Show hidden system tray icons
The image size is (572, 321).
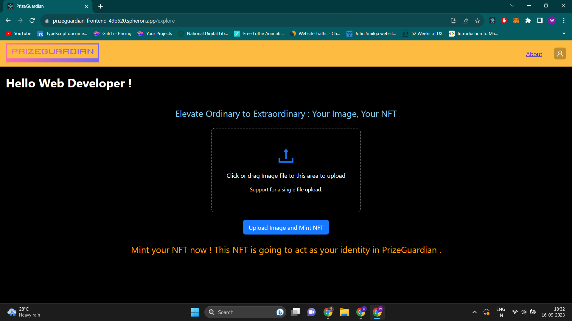click(475, 312)
